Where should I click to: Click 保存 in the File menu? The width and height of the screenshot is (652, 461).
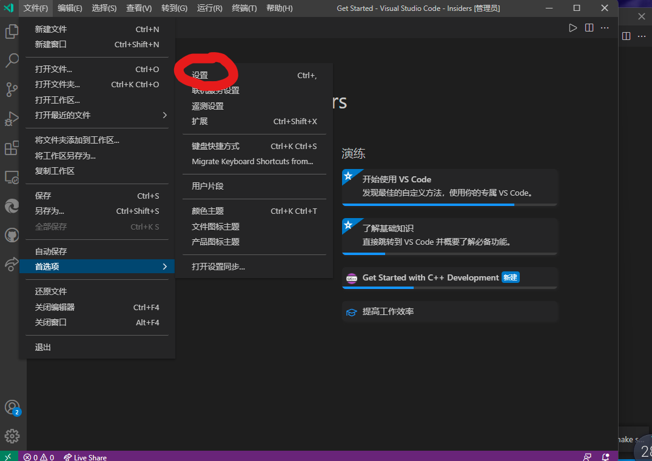pos(97,196)
